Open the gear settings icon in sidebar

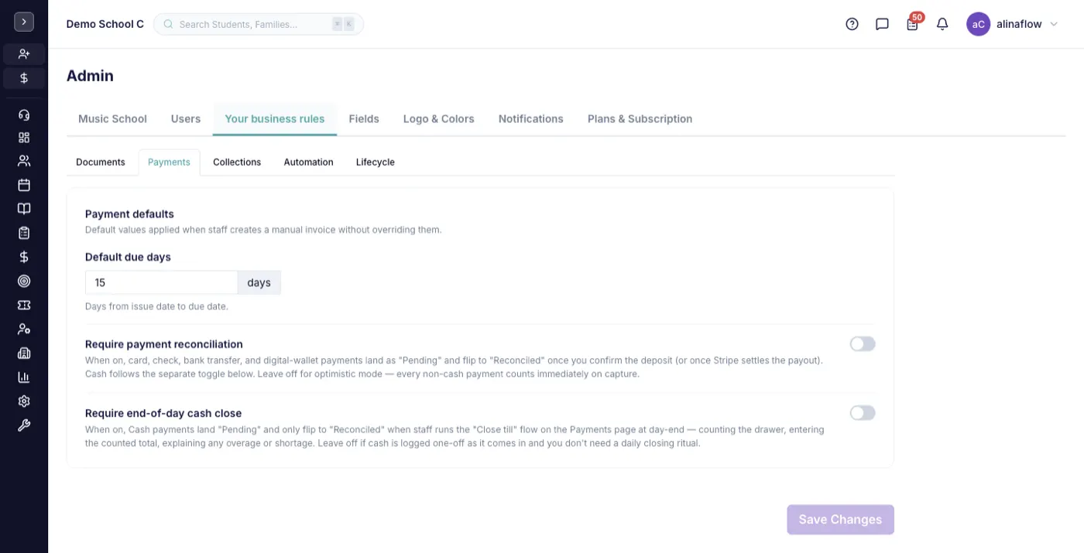pos(24,401)
